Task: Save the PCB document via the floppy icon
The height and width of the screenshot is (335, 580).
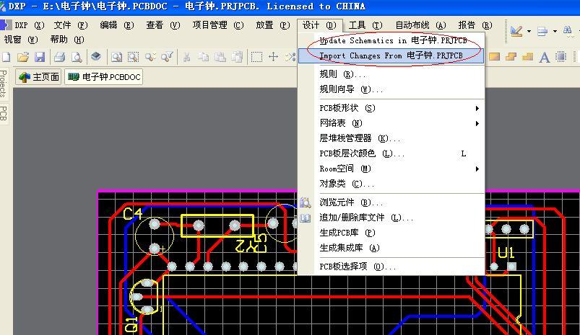Action: click(40, 57)
